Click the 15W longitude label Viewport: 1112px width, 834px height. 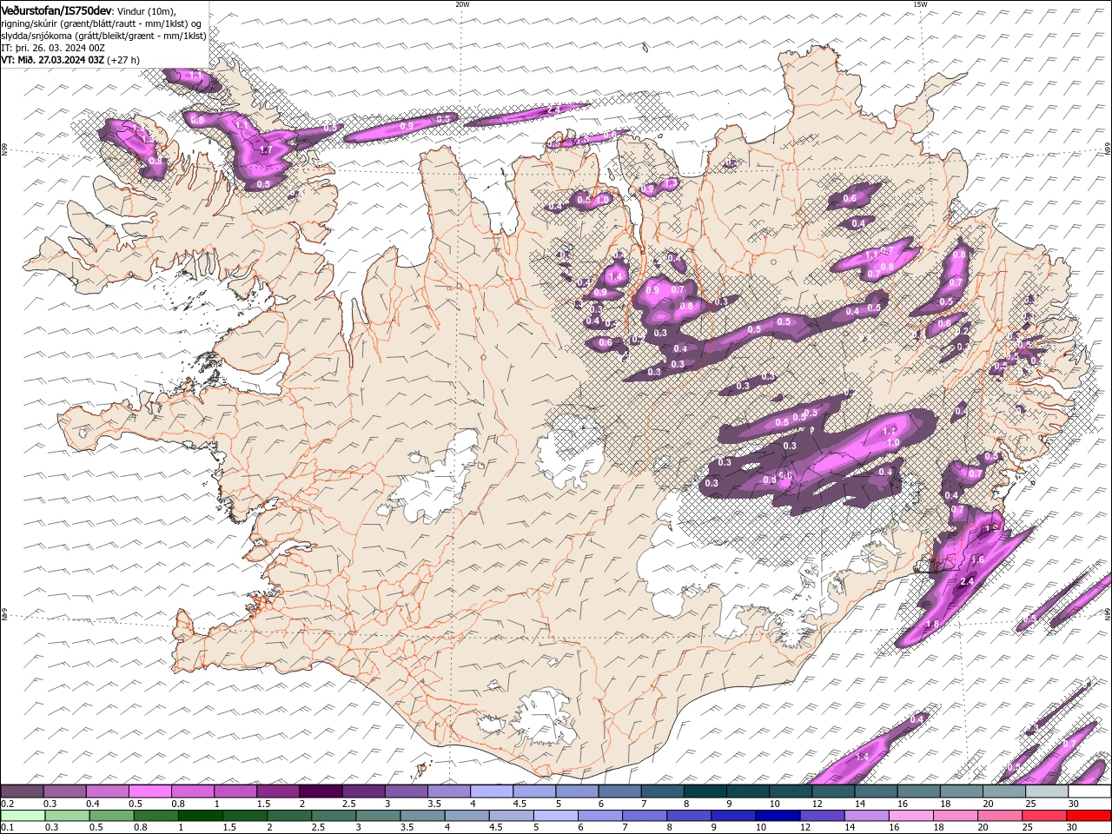coord(920,3)
